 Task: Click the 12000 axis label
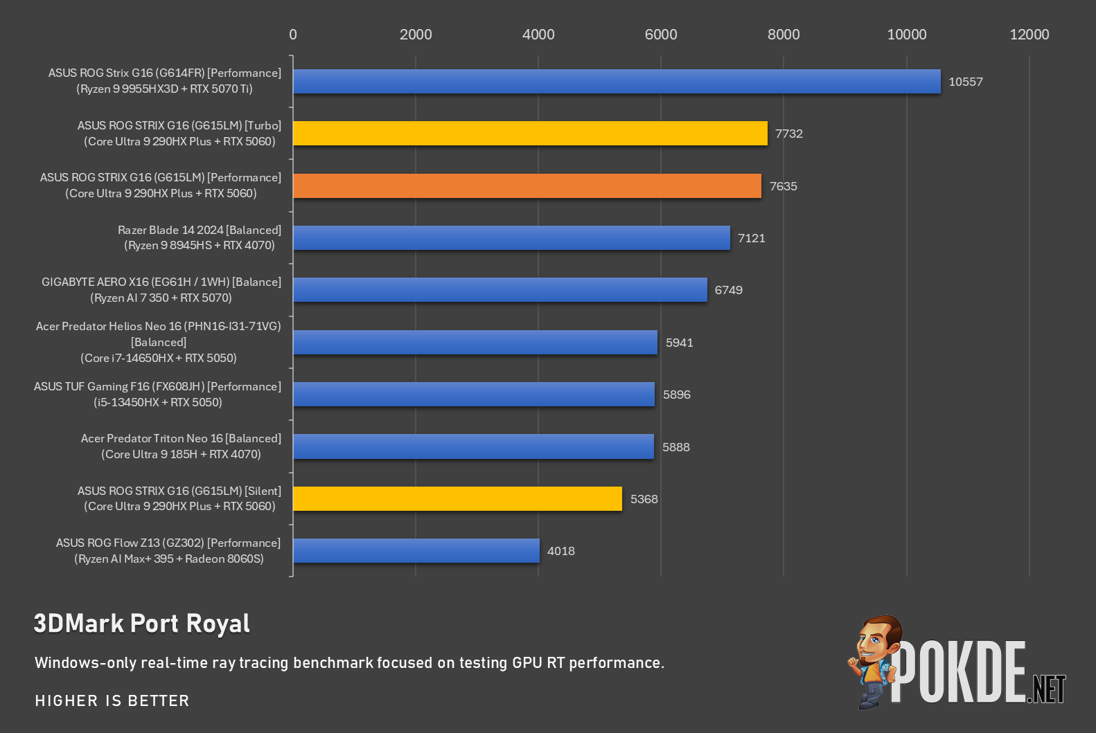pyautogui.click(x=1029, y=35)
